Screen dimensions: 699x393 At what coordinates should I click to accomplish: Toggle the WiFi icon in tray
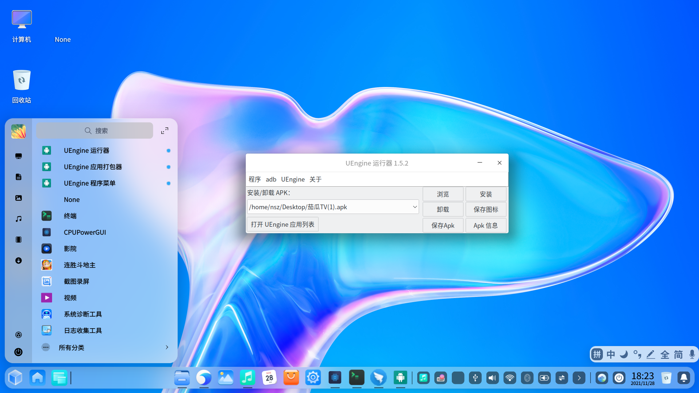510,378
